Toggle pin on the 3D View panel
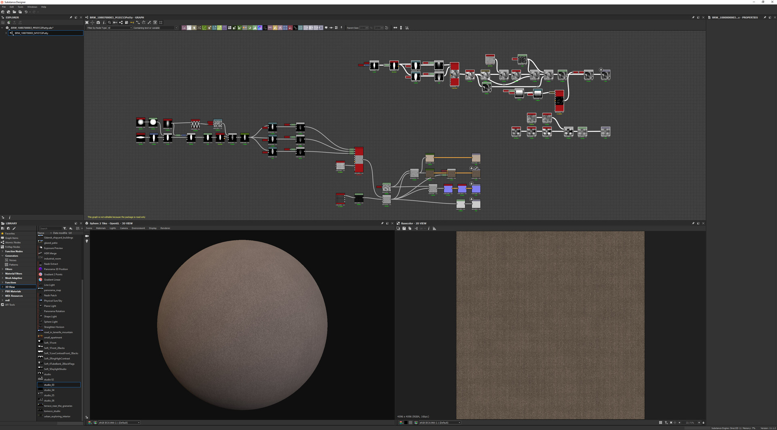This screenshot has width=777, height=430. (382, 223)
